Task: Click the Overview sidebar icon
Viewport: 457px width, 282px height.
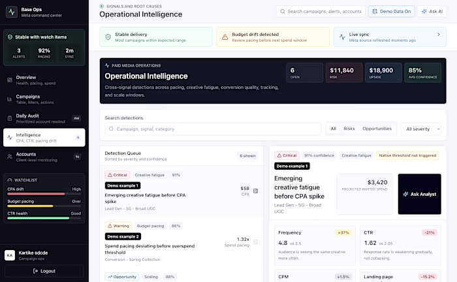Action: tap(10, 80)
